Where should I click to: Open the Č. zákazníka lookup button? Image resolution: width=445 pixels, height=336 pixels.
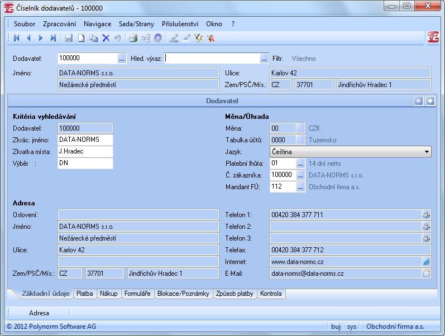point(300,175)
